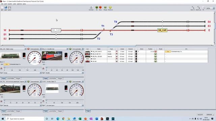This screenshot has height=121, width=216.
Task: Click the steam locomotive photo thumbnail
Action: (10, 89)
